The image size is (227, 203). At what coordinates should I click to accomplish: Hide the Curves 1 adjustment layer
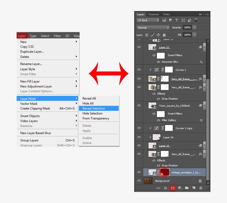tap(139, 70)
